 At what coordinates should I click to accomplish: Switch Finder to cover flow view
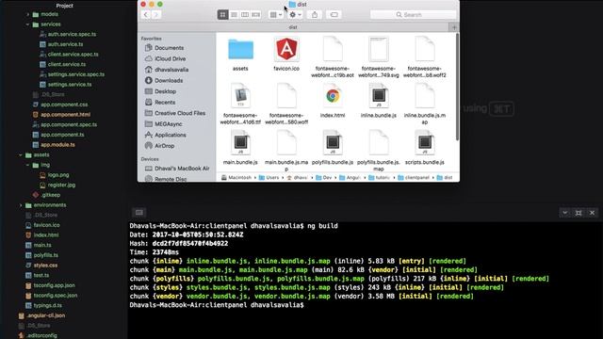[256, 15]
